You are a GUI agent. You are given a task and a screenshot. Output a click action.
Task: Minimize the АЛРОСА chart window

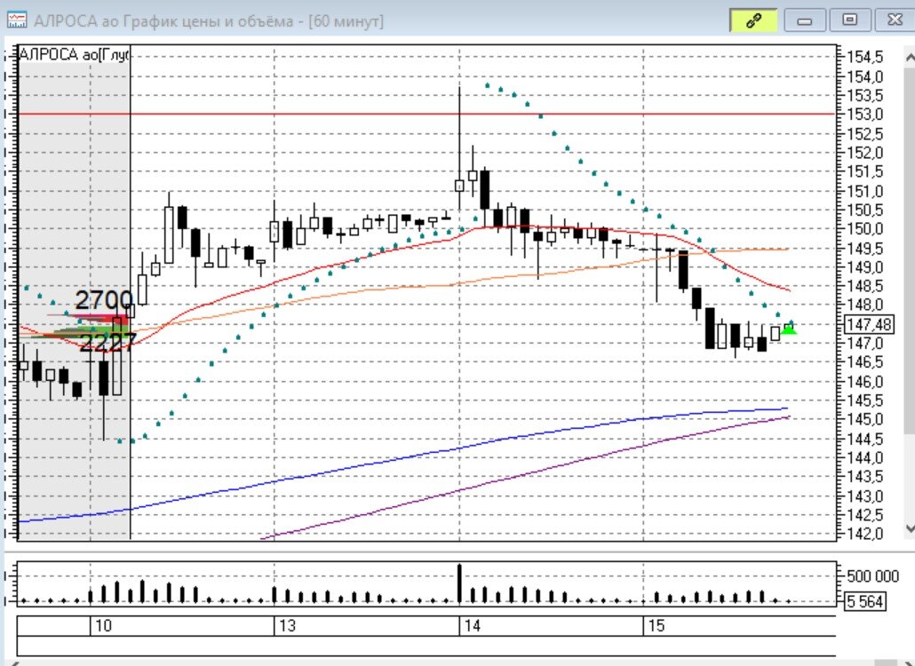(805, 21)
